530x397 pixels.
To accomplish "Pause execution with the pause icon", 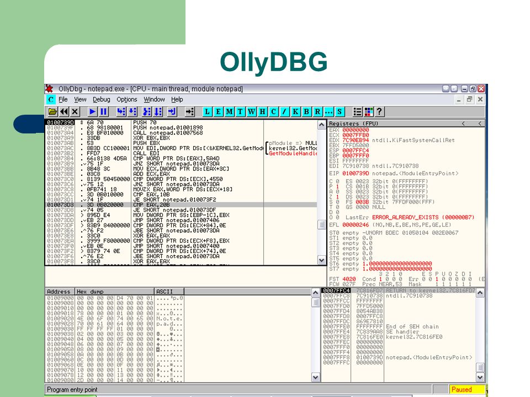I will tap(103, 112).
